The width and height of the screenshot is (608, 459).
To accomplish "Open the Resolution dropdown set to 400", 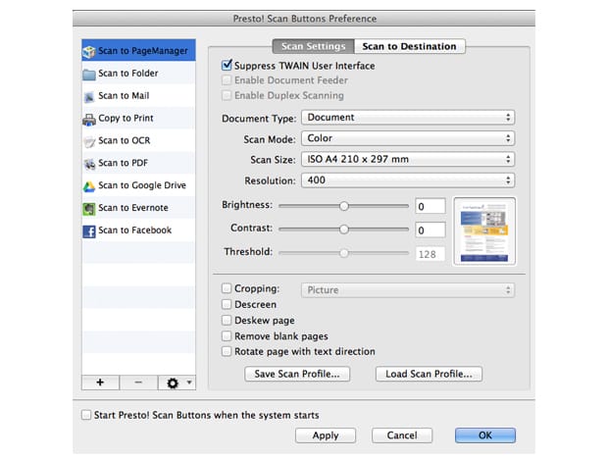I will 407,180.
